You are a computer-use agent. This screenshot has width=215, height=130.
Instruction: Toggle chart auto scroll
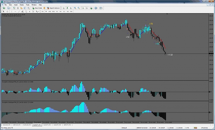[x=83, y=8]
